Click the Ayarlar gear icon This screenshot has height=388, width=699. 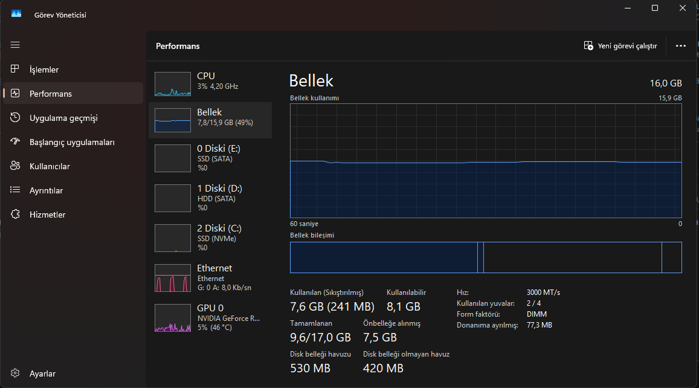15,373
